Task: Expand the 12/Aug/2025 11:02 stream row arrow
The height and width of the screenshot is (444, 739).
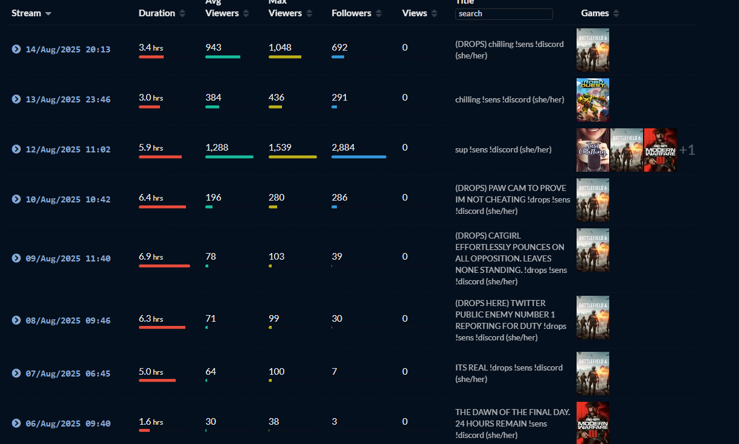Action: pos(16,149)
